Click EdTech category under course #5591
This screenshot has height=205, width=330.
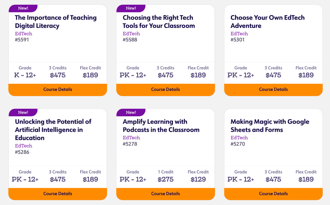(24, 34)
